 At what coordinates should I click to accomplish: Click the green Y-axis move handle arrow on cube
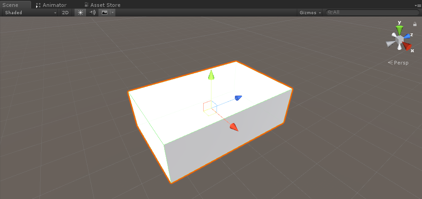pos(211,75)
